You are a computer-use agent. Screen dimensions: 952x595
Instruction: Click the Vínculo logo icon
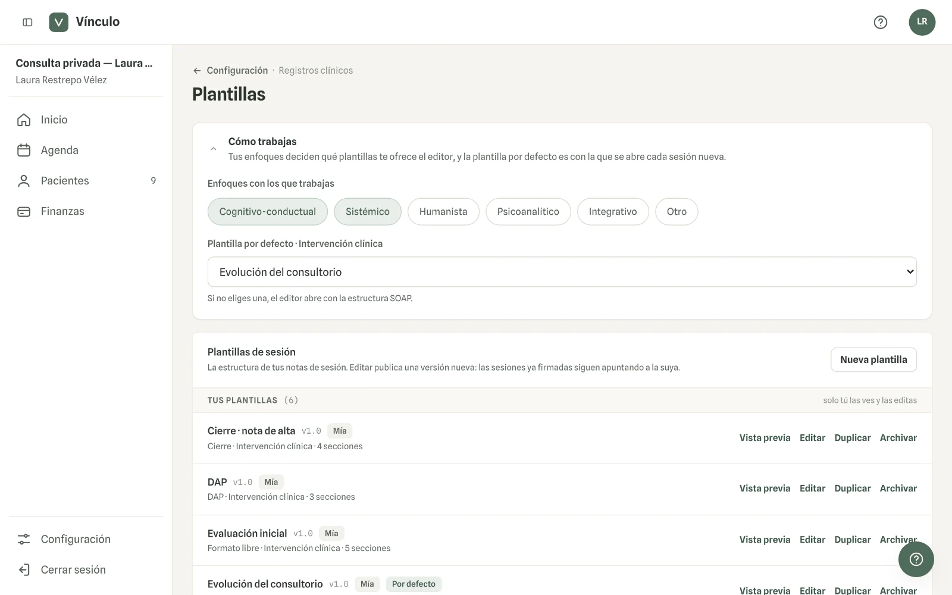[x=58, y=22]
